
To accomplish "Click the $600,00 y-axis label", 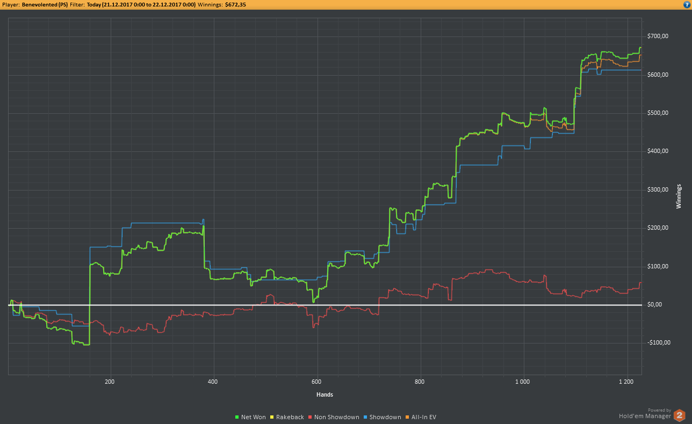I will pos(658,75).
